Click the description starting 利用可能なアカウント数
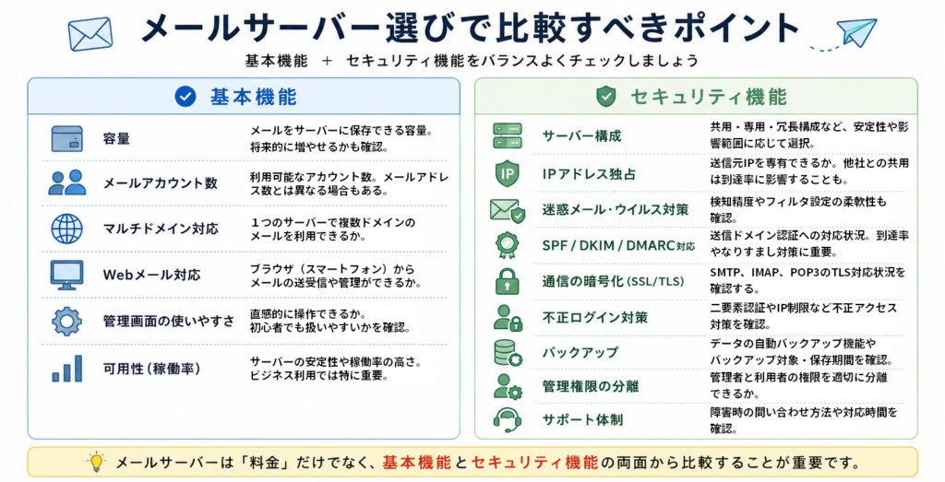 point(350,183)
